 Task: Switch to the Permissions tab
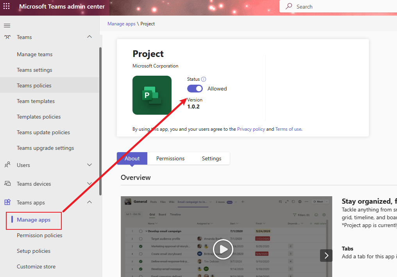(170, 158)
